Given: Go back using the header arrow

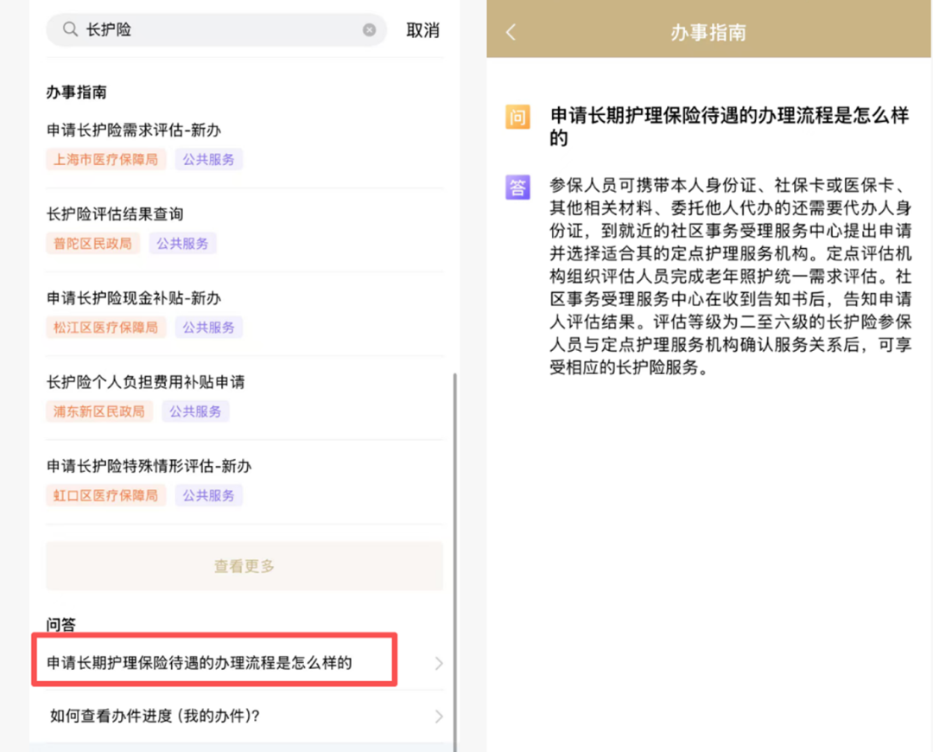Looking at the screenshot, I should coord(511,33).
